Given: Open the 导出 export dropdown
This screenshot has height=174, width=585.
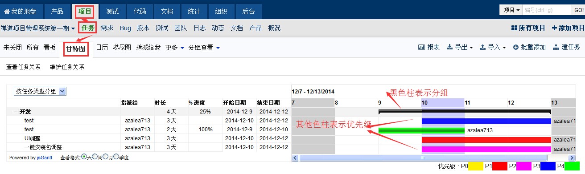Looking at the screenshot, I should (460, 47).
